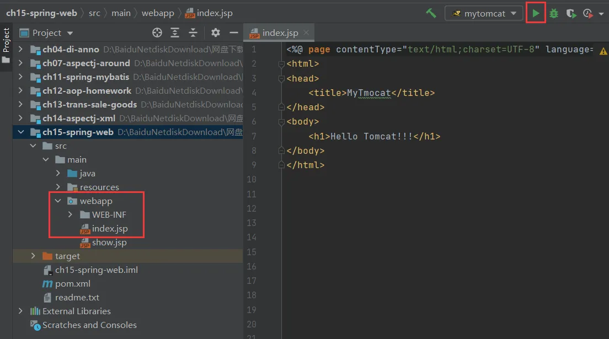Click the Build project hammer icon
The height and width of the screenshot is (339, 609).
pos(431,13)
